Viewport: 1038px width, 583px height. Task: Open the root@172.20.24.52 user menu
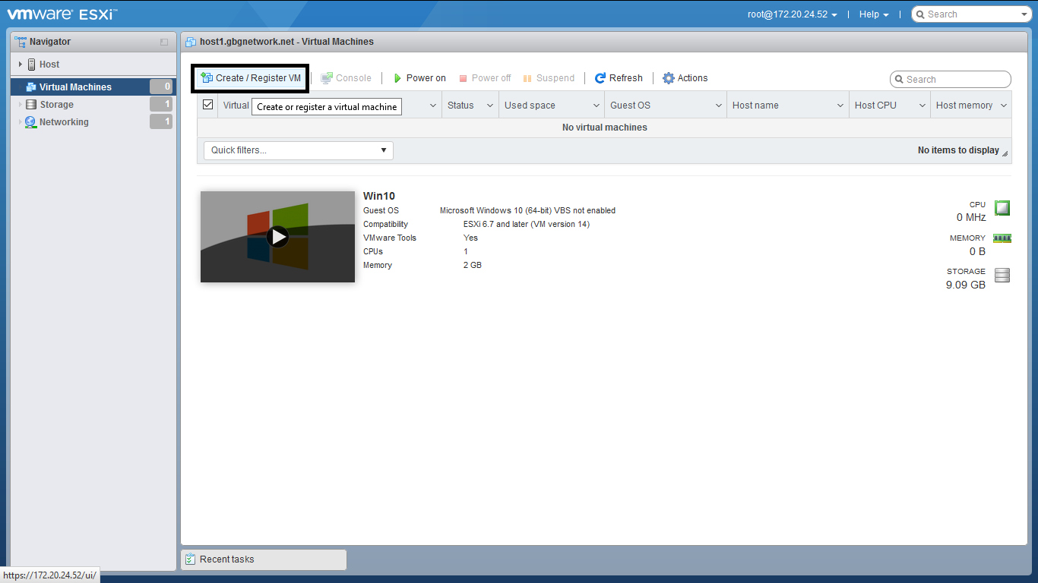point(793,14)
